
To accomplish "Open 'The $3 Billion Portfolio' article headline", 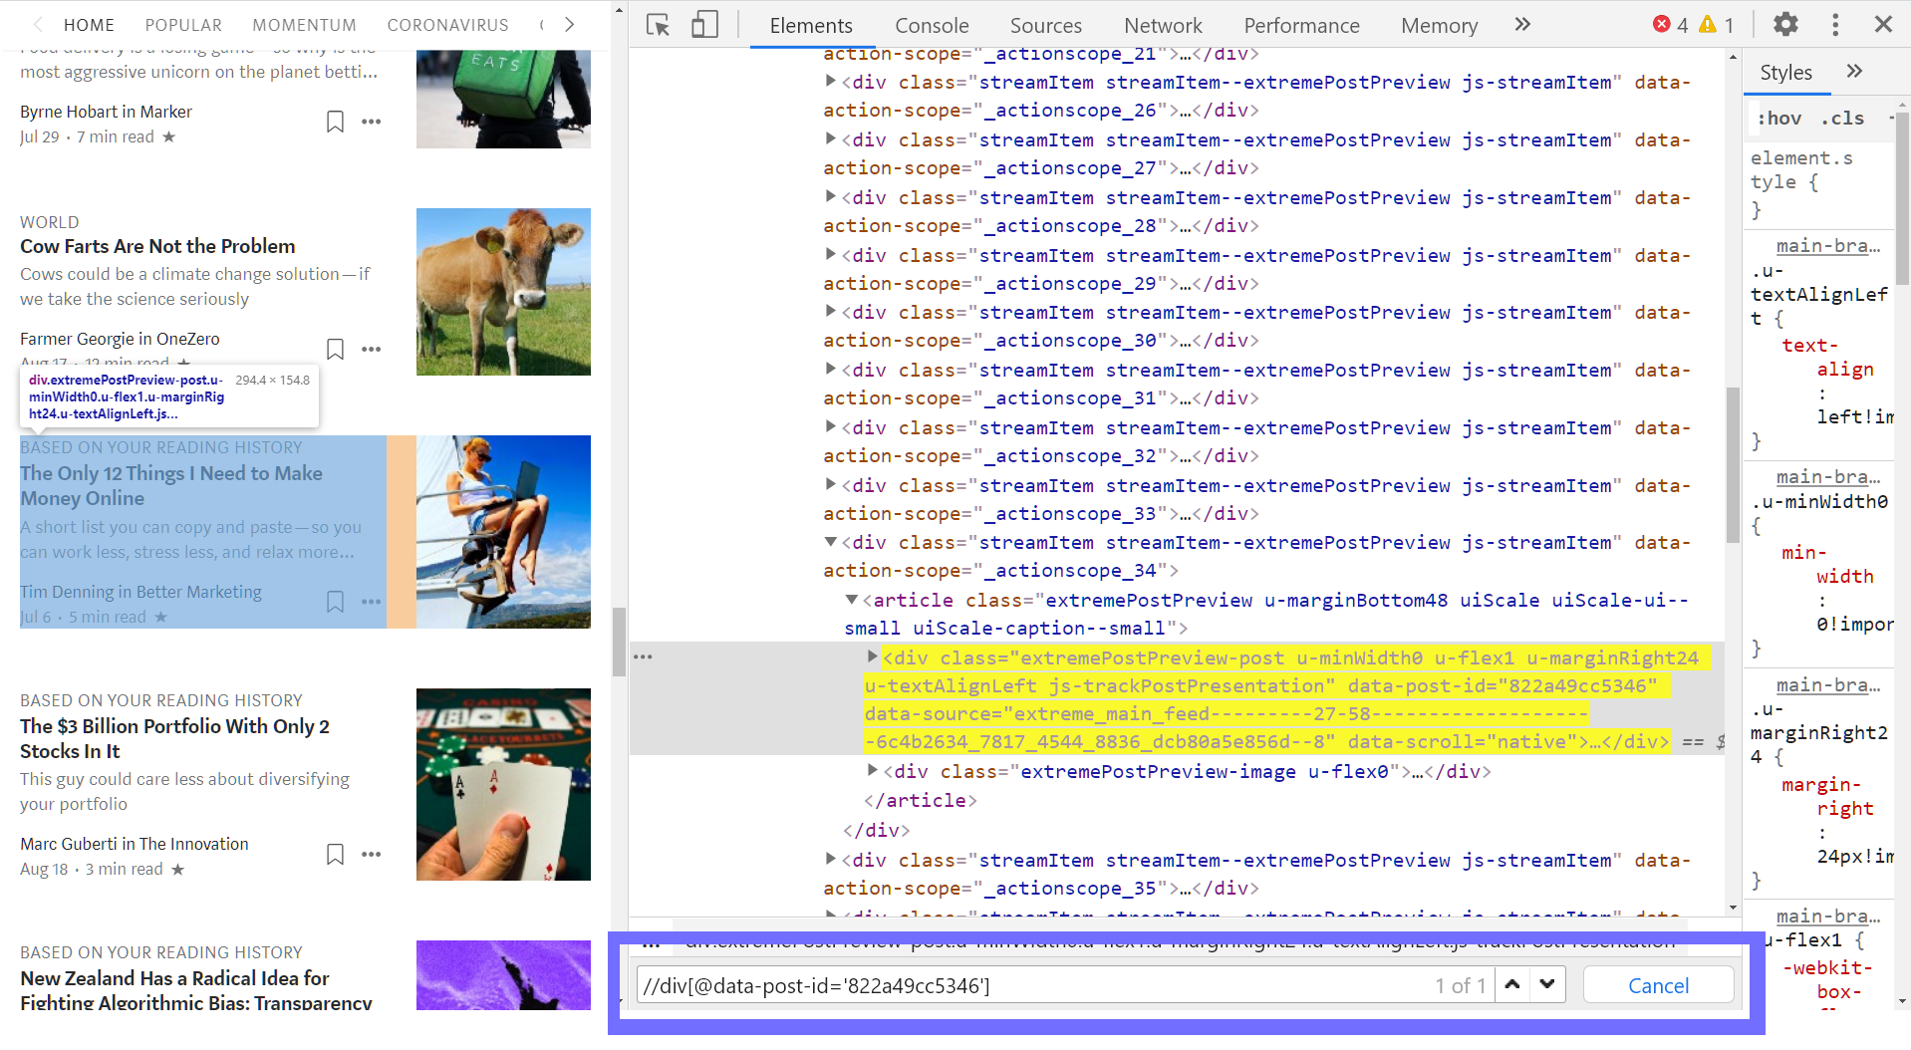I will point(174,738).
